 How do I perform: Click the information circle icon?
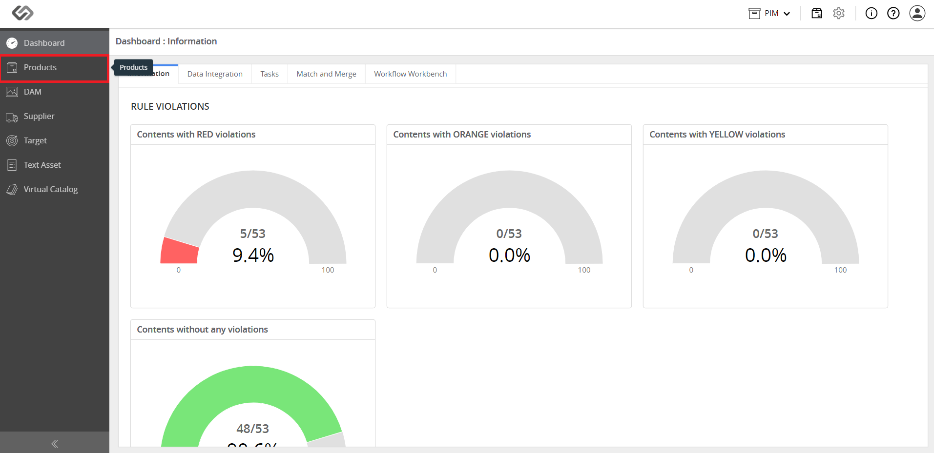872,13
